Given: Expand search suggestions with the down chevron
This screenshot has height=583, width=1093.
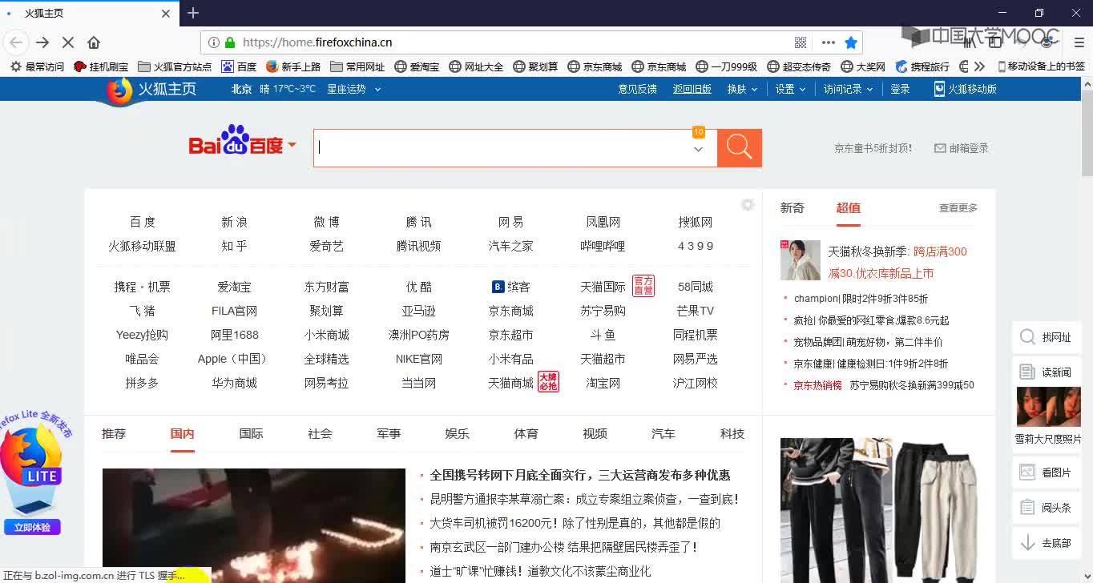Looking at the screenshot, I should (x=698, y=149).
